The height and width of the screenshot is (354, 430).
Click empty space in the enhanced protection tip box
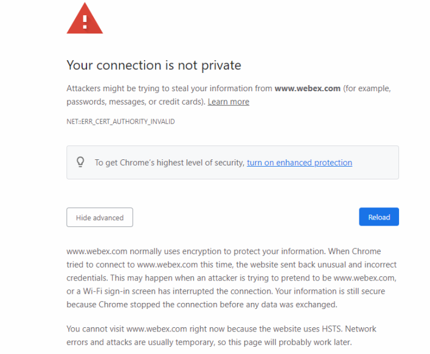(x=375, y=162)
